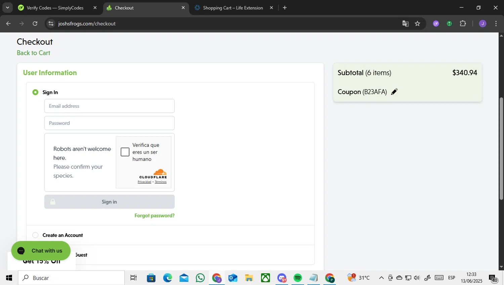Edit the coupon with pencil icon
504x285 pixels.
(x=394, y=92)
